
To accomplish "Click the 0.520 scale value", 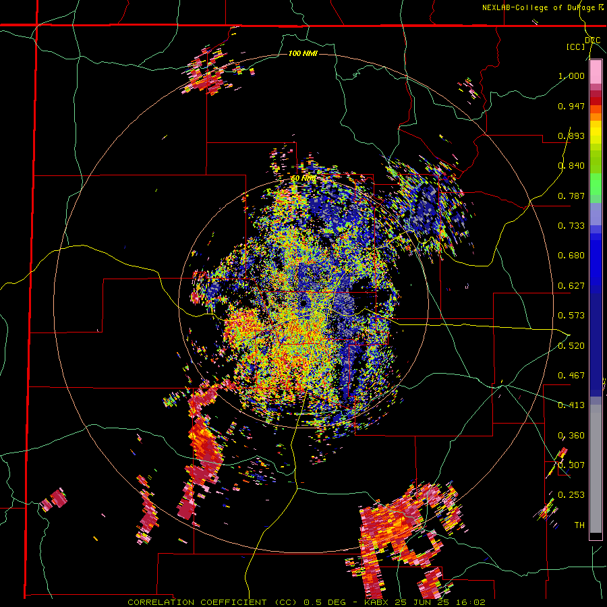I will (x=571, y=346).
